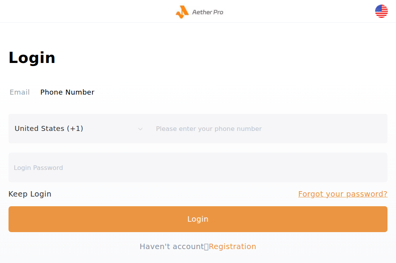This screenshot has height=263, width=396.
Task: Click the chevron arrow beside United States
Action: point(140,129)
